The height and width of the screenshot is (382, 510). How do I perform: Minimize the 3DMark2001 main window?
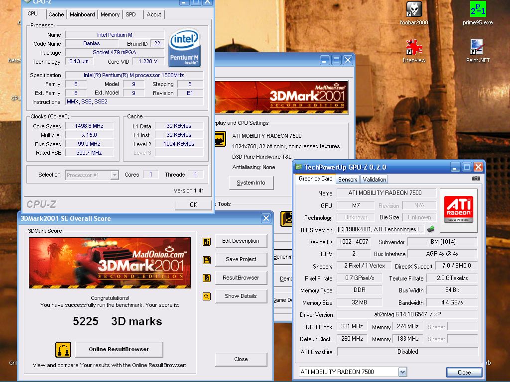click(x=325, y=60)
